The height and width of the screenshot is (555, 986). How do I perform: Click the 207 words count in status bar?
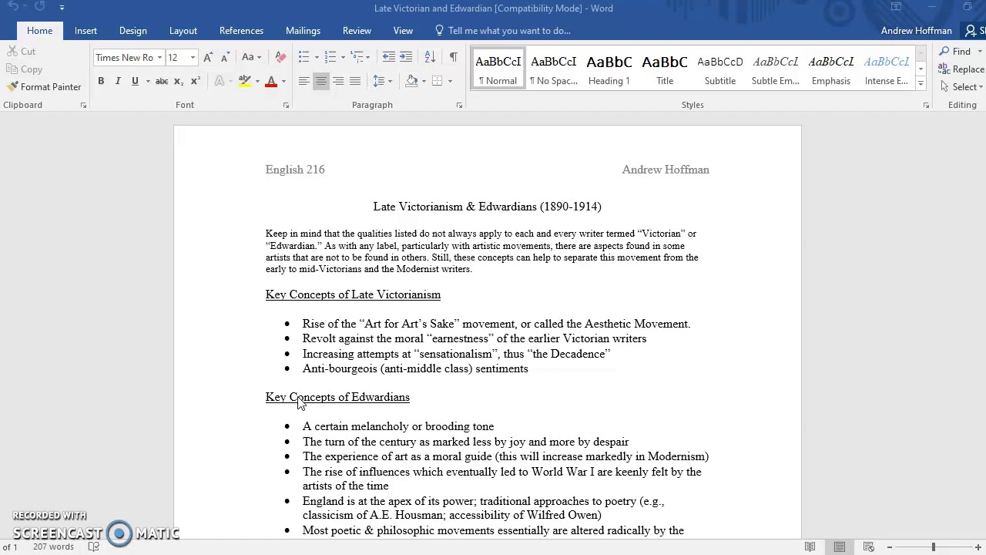point(53,547)
